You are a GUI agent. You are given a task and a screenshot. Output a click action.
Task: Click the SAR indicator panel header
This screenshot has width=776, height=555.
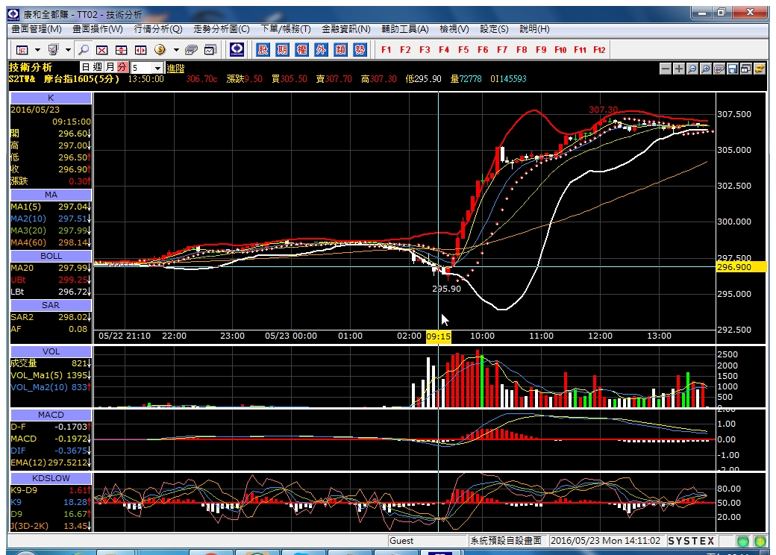[x=51, y=305]
